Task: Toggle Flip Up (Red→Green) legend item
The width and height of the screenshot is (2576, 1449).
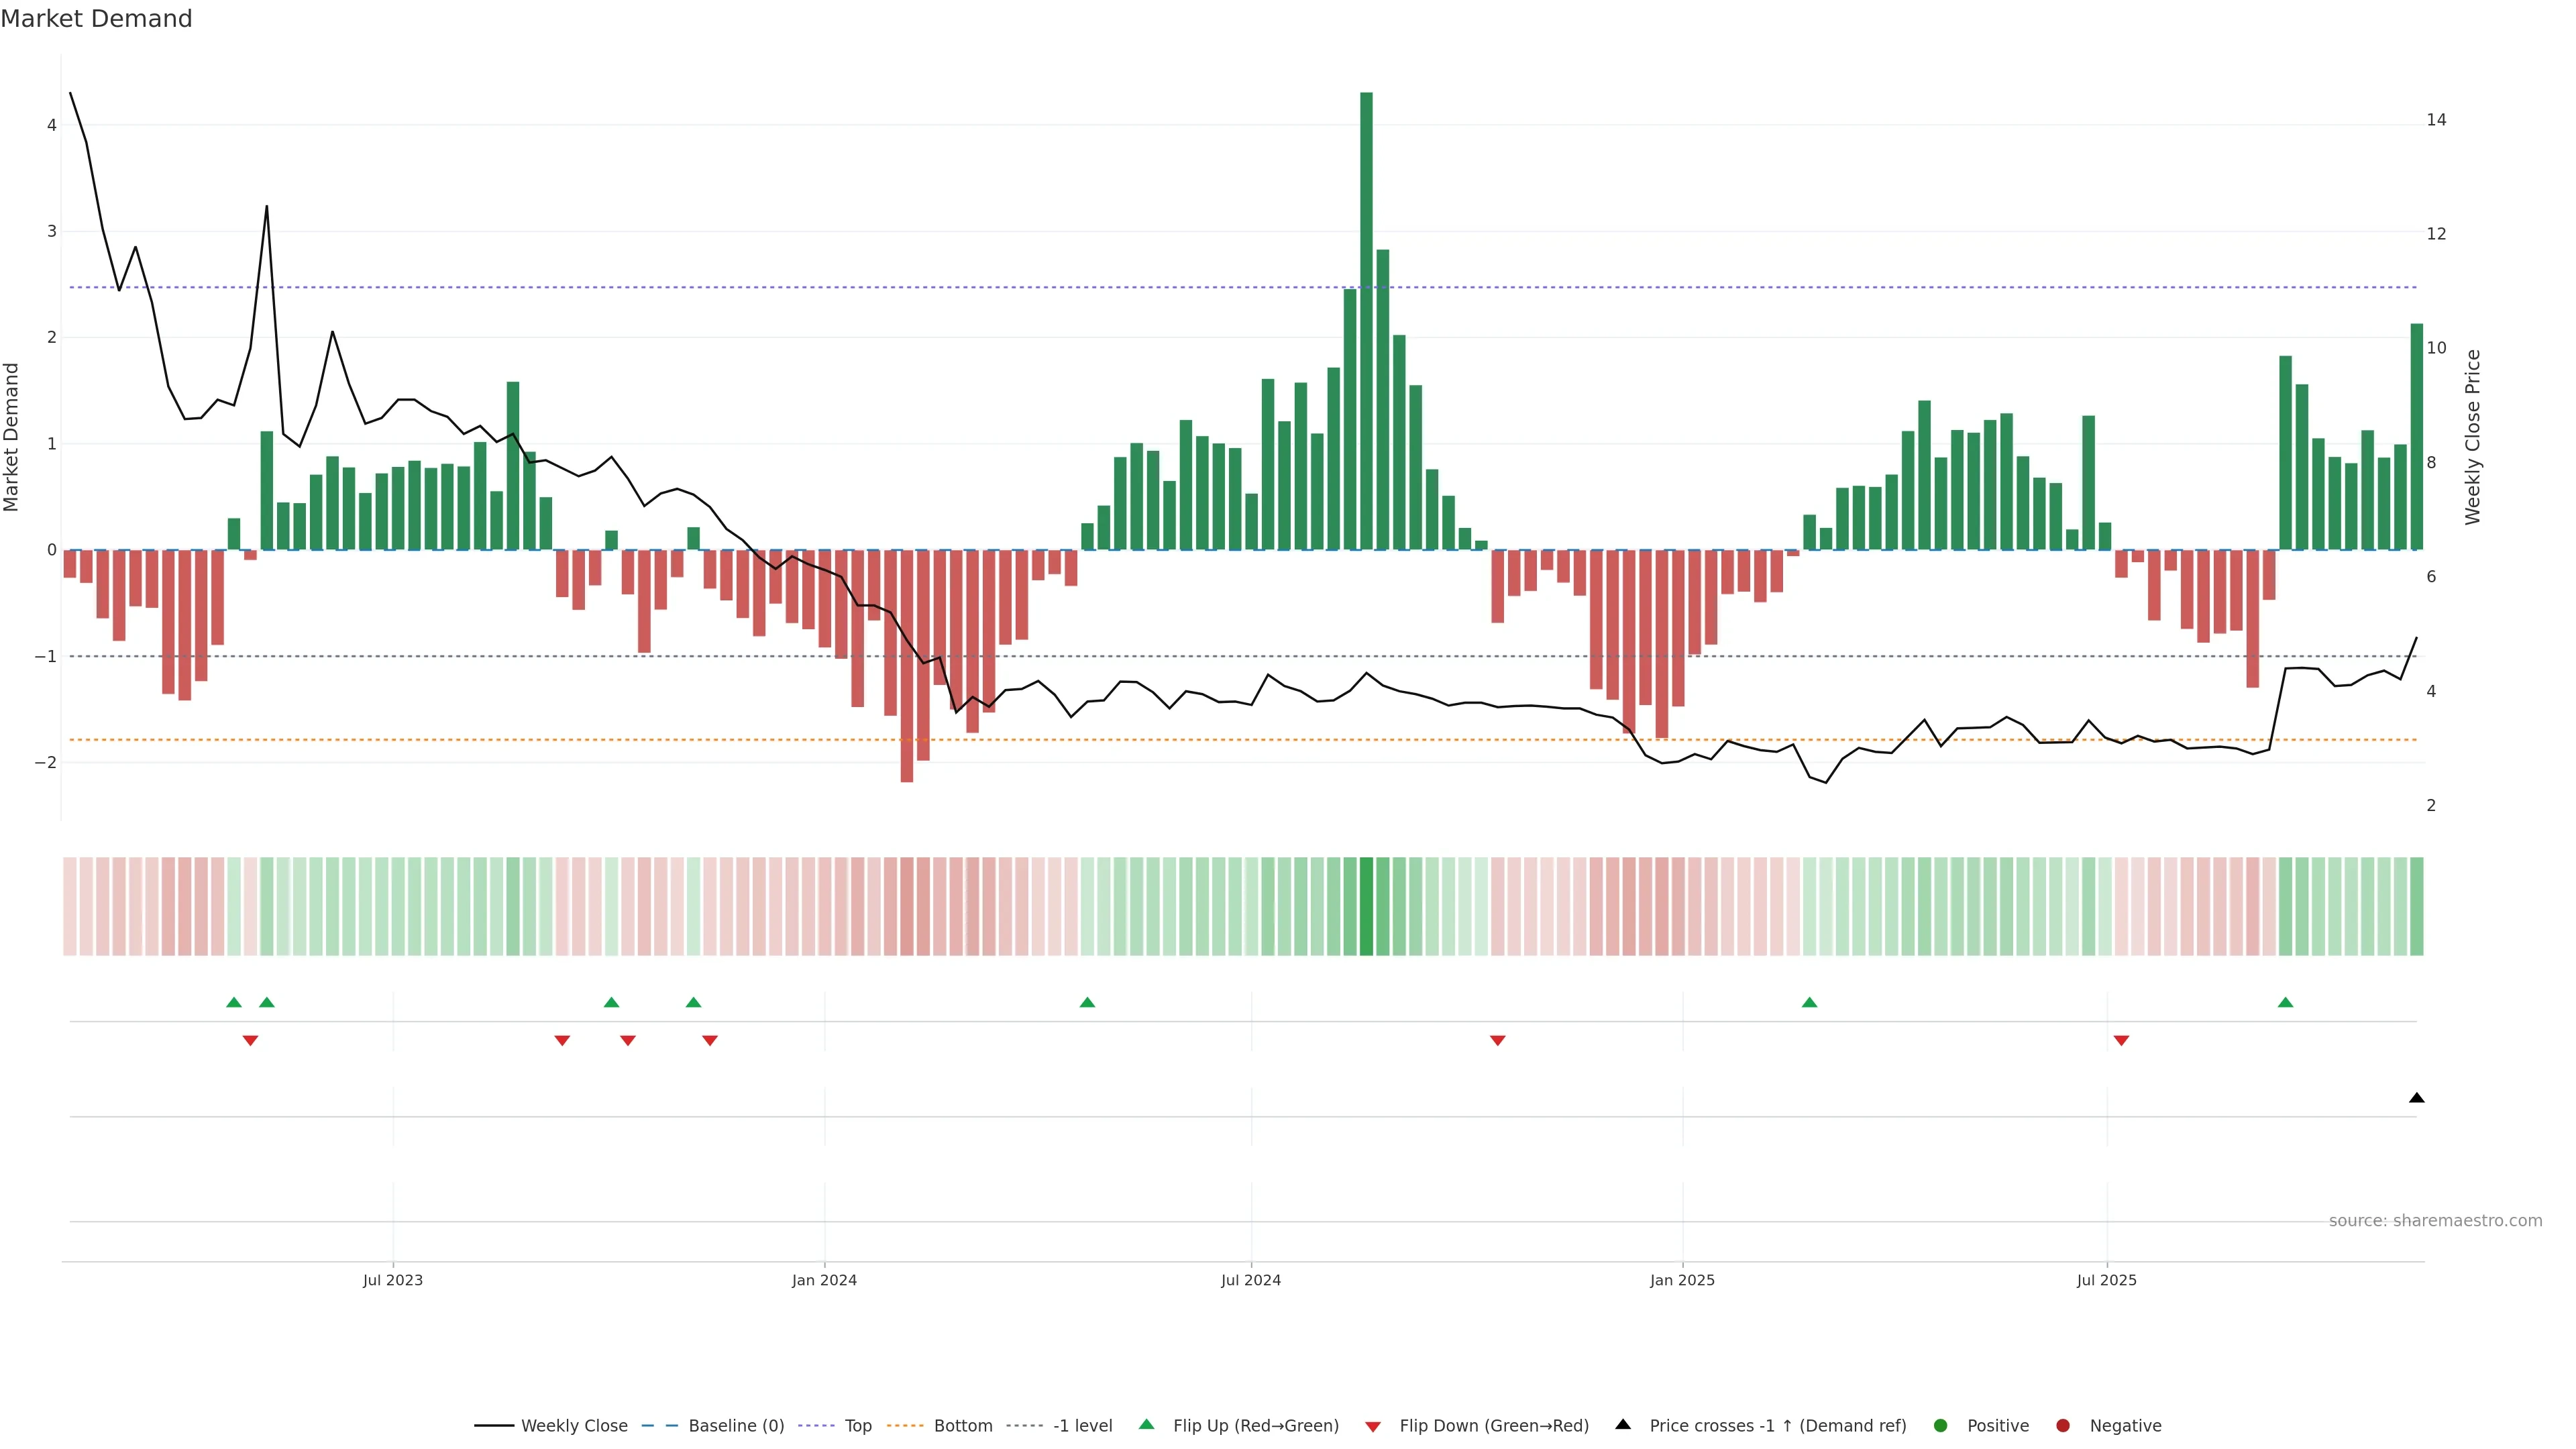Action: click(1255, 1426)
